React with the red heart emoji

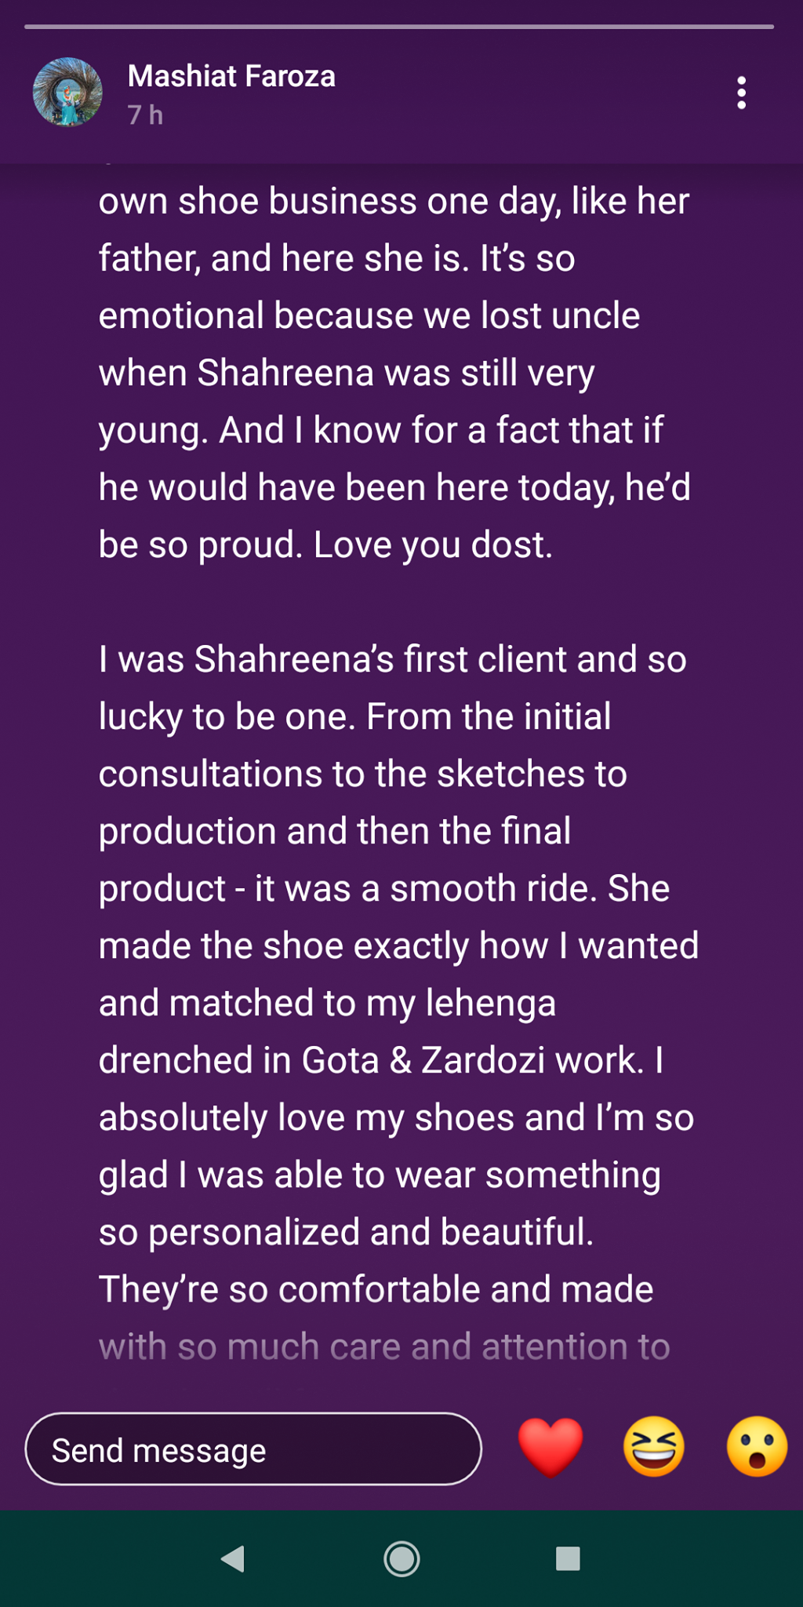(550, 1448)
